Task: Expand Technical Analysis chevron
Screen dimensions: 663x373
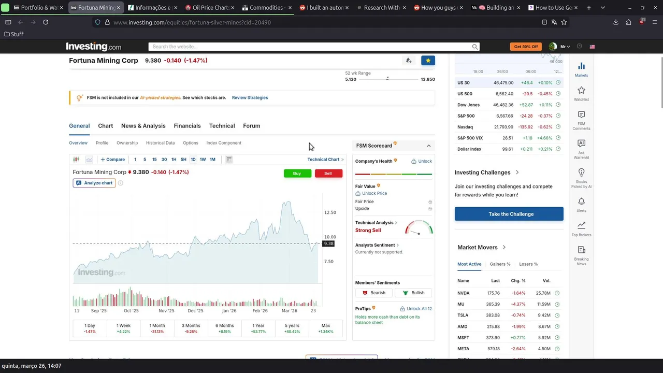Action: click(x=396, y=223)
